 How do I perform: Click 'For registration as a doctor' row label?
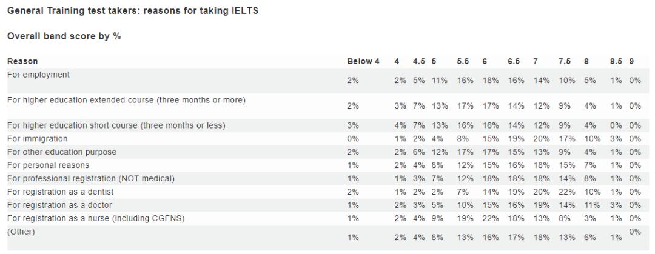59,205
